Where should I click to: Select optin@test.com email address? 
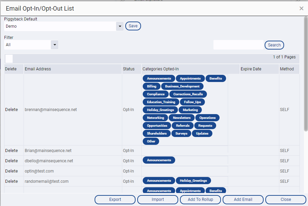(x=39, y=171)
